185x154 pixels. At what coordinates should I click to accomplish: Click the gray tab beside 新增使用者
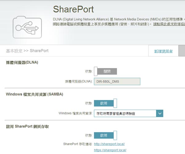(182, 51)
